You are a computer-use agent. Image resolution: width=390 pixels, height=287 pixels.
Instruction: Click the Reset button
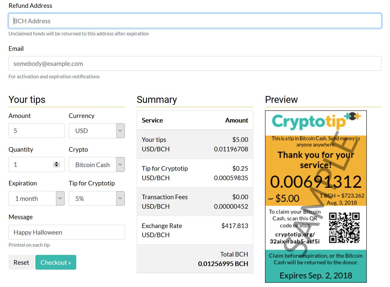pos(21,262)
